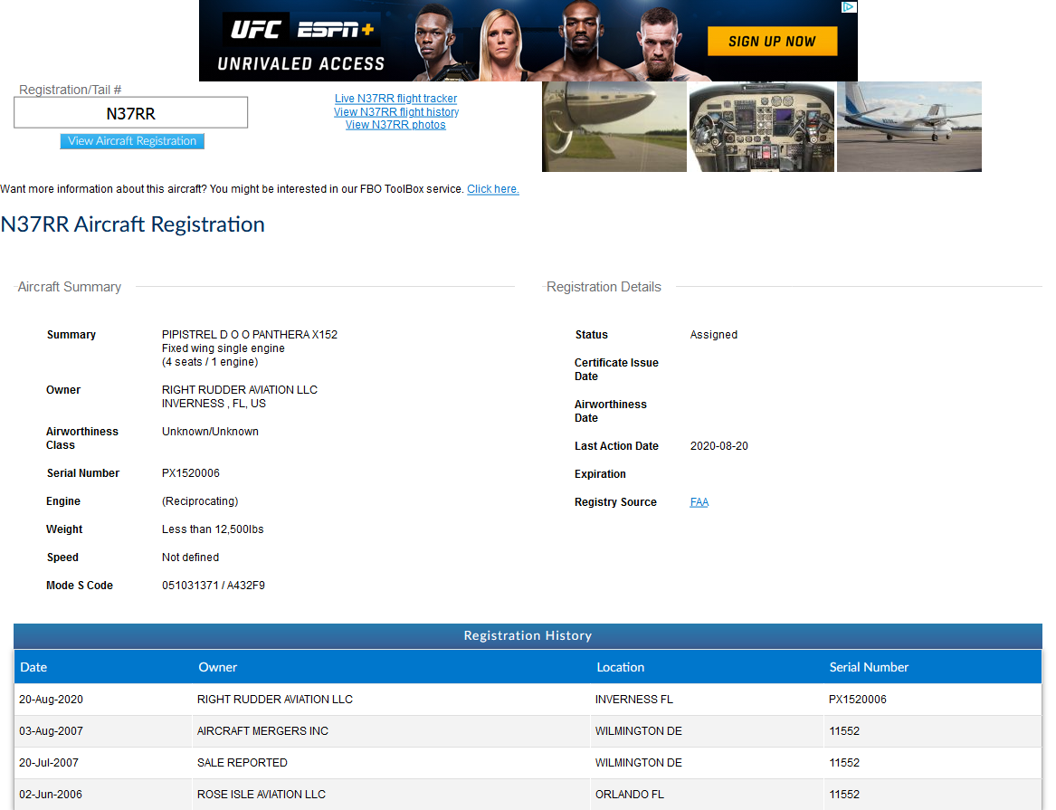
Task: Open the View N37RR flight history link
Action: tap(396, 111)
